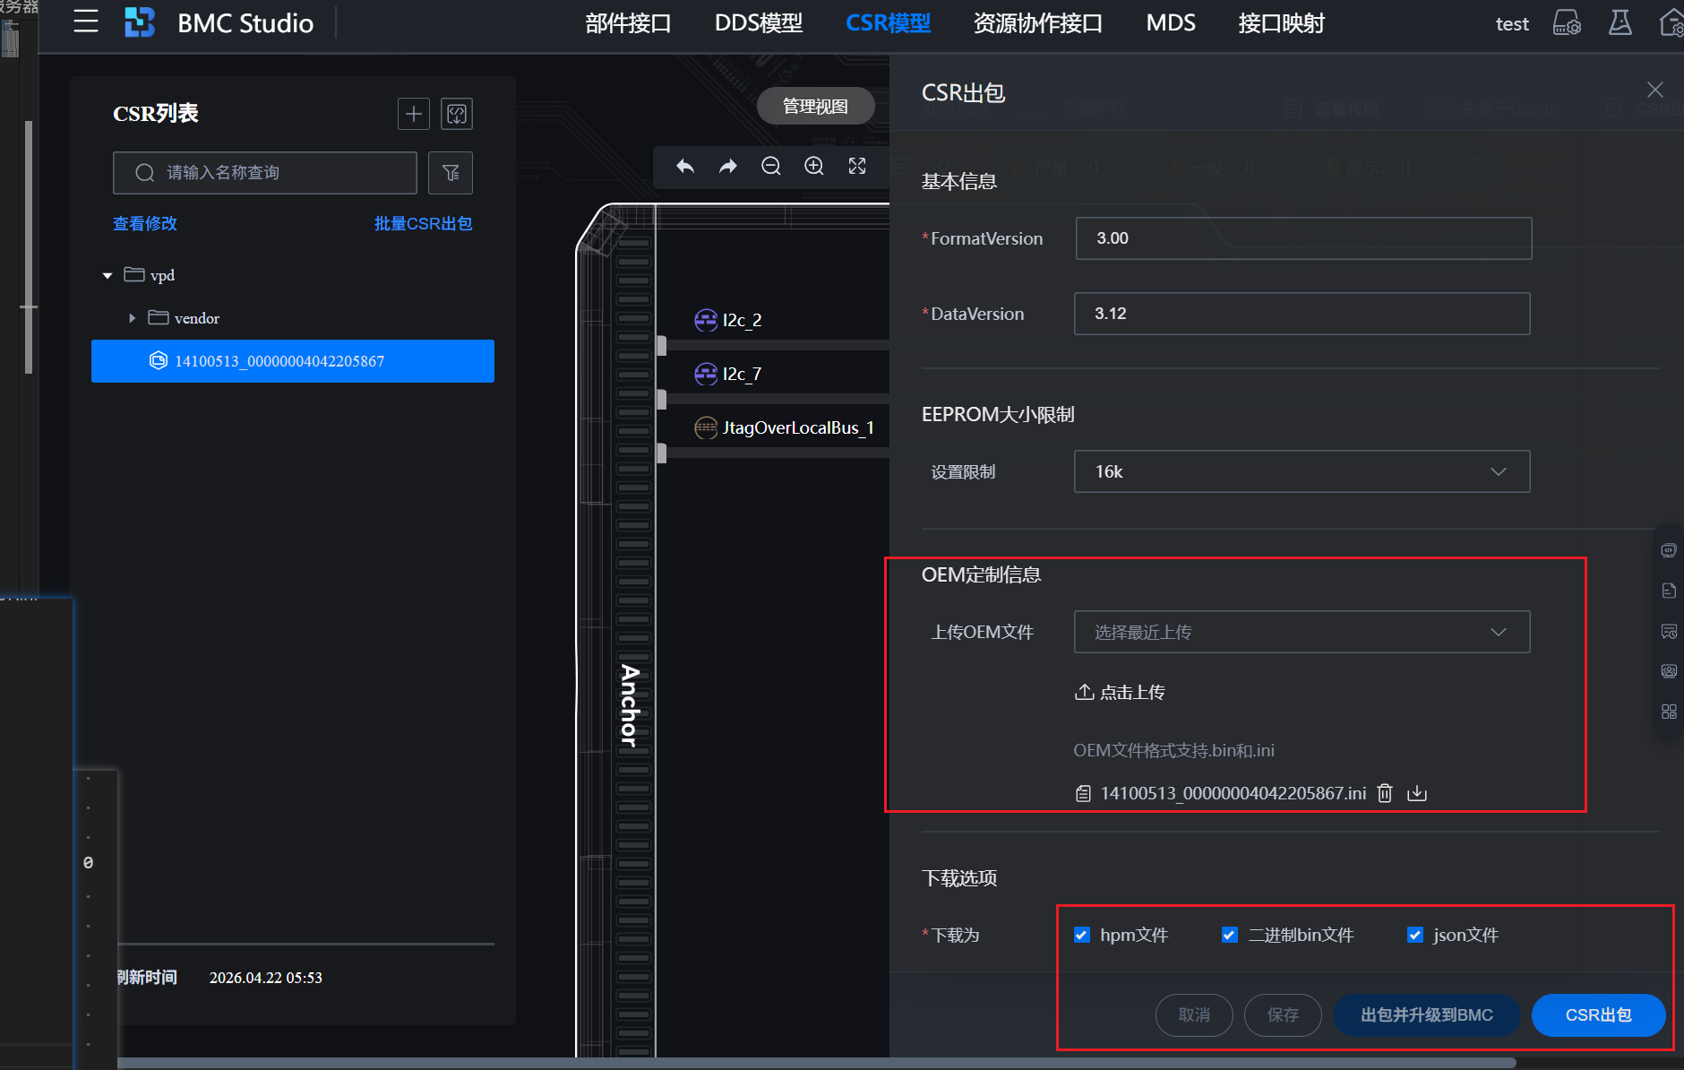Open the filter icon next to search
This screenshot has width=1684, height=1070.
451,173
